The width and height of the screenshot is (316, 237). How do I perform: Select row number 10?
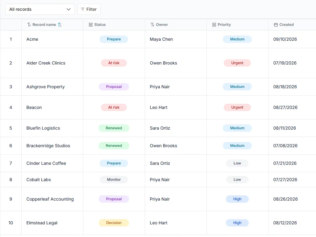click(11, 223)
